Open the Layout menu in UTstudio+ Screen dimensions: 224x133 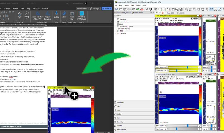[x=126, y=5]
